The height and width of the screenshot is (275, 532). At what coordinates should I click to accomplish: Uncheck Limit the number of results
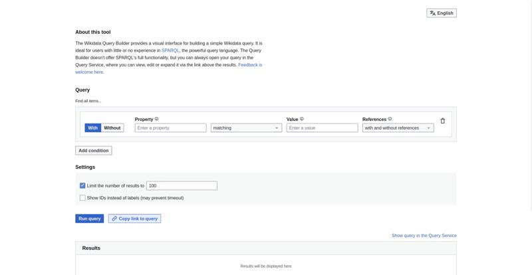[82, 185]
